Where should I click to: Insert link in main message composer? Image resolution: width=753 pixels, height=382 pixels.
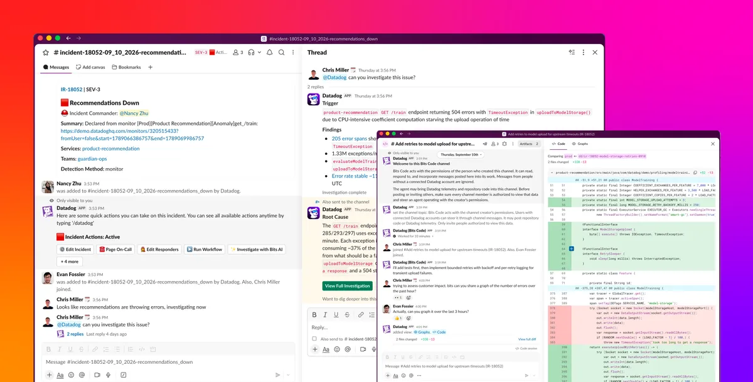click(95, 349)
